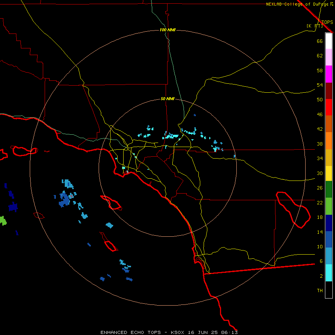The image size is (335, 335).
Task: Click the '62' legend value
Action: click(x=320, y=56)
